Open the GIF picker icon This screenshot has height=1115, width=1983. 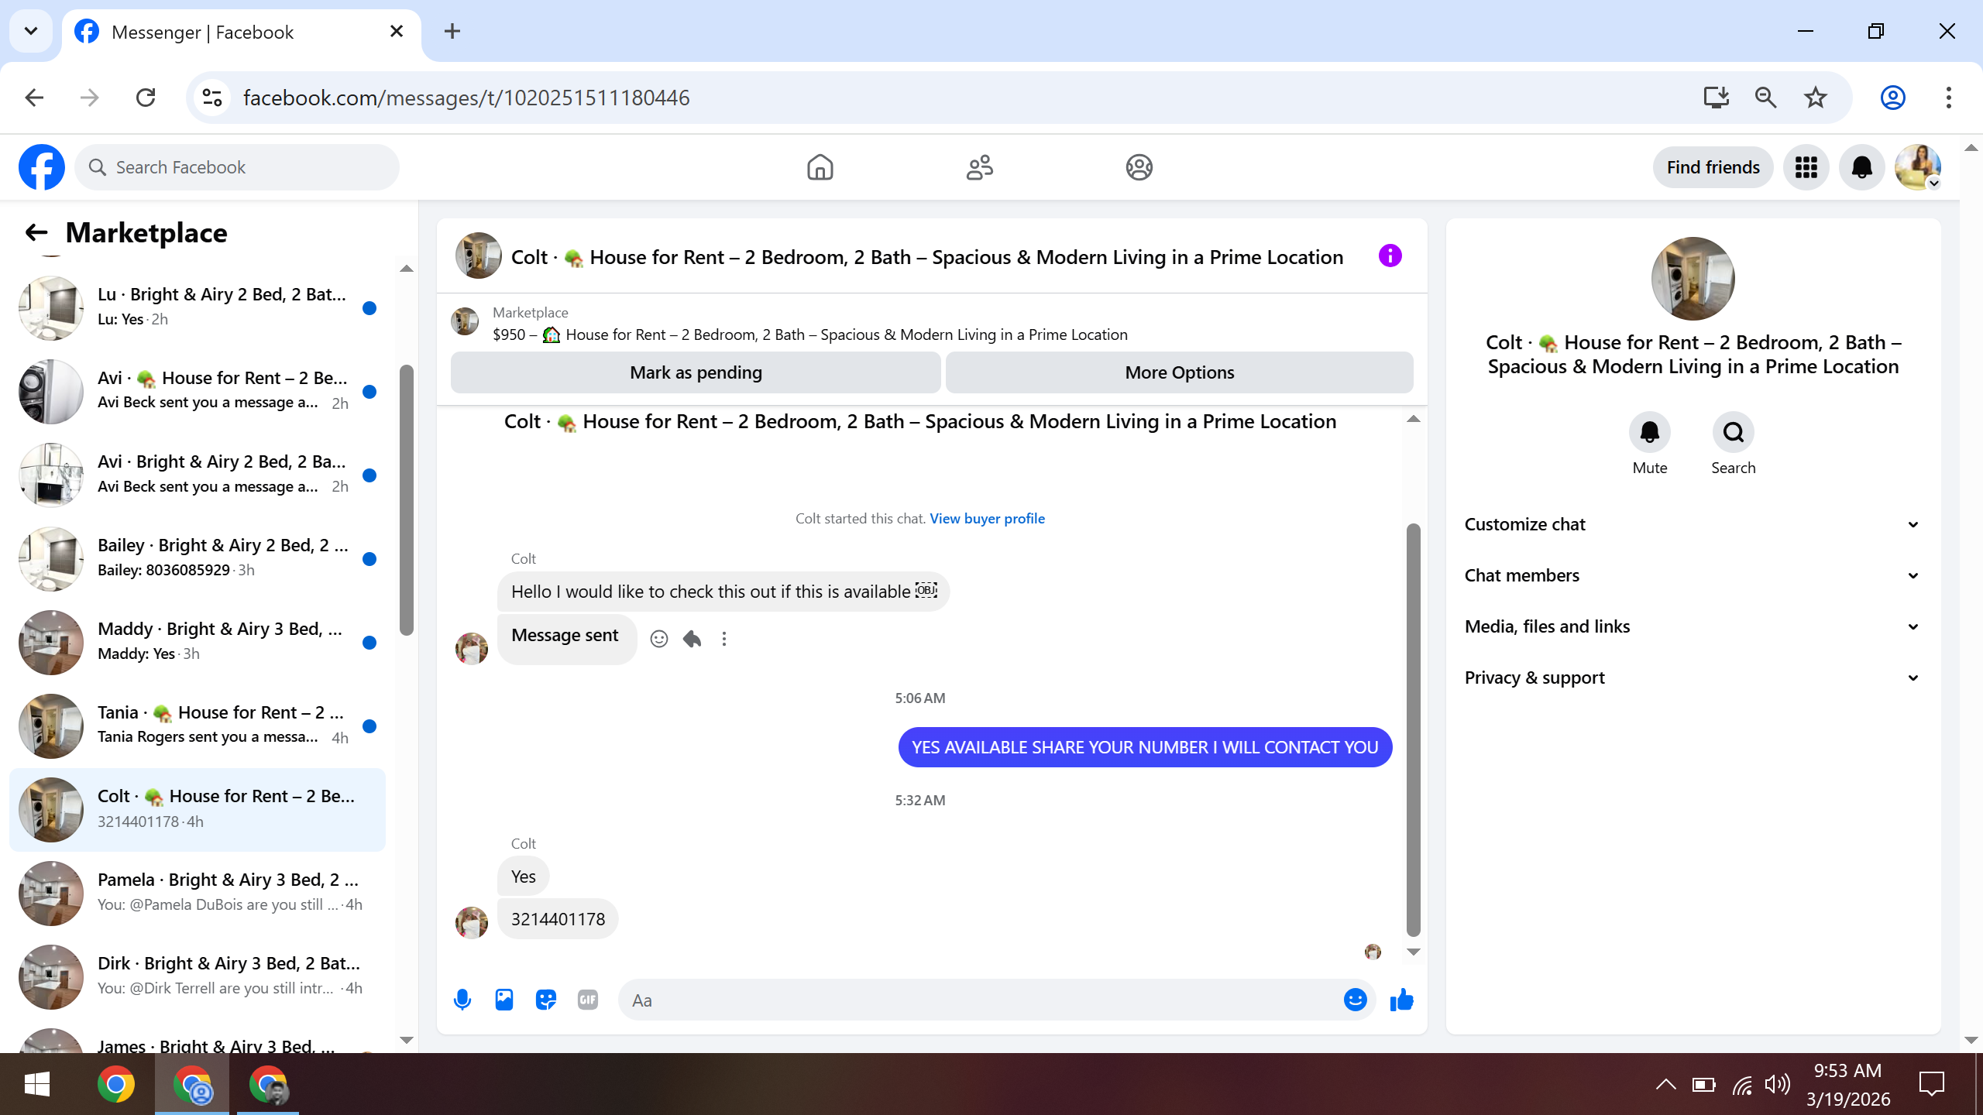588,1000
